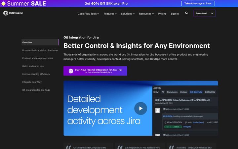Go to the Pricing page
Viewport: 238px width, 149px height.
[x=162, y=14]
